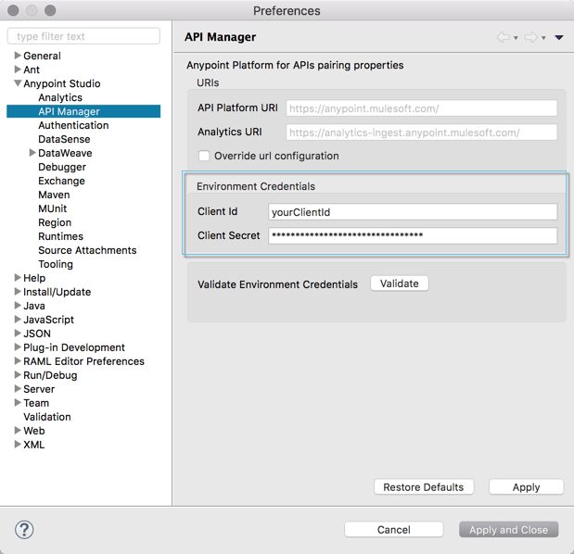The width and height of the screenshot is (574, 554).
Task: Expand the Java preferences node
Action: [x=18, y=306]
